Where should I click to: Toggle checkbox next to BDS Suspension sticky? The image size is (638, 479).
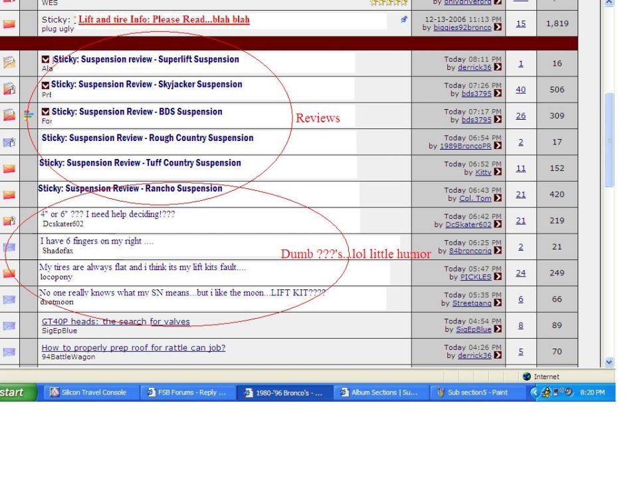[x=46, y=112]
